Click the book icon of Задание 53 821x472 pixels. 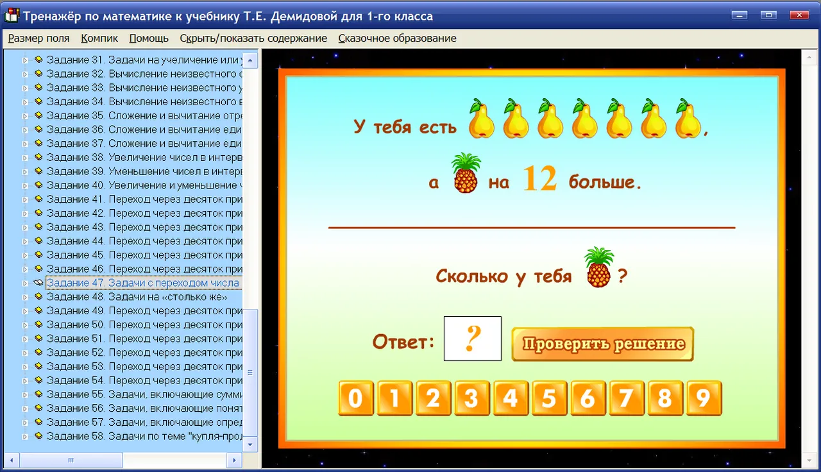[38, 367]
